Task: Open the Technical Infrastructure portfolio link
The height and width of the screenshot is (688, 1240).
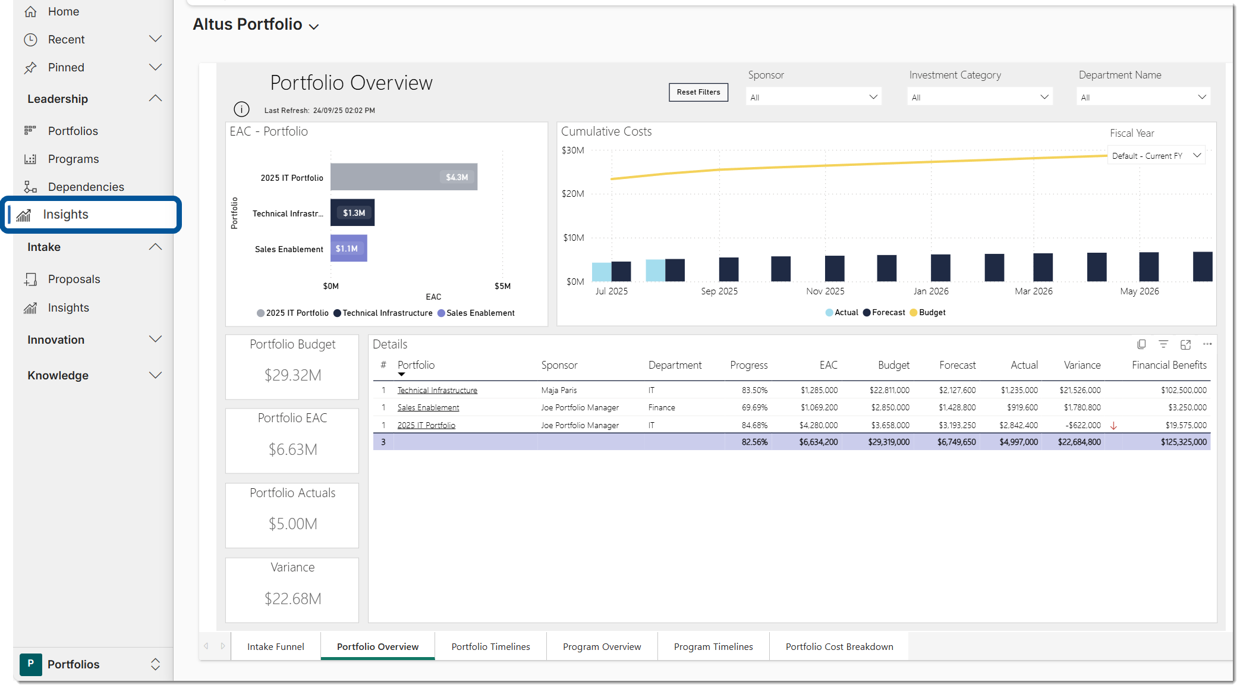Action: [437, 390]
